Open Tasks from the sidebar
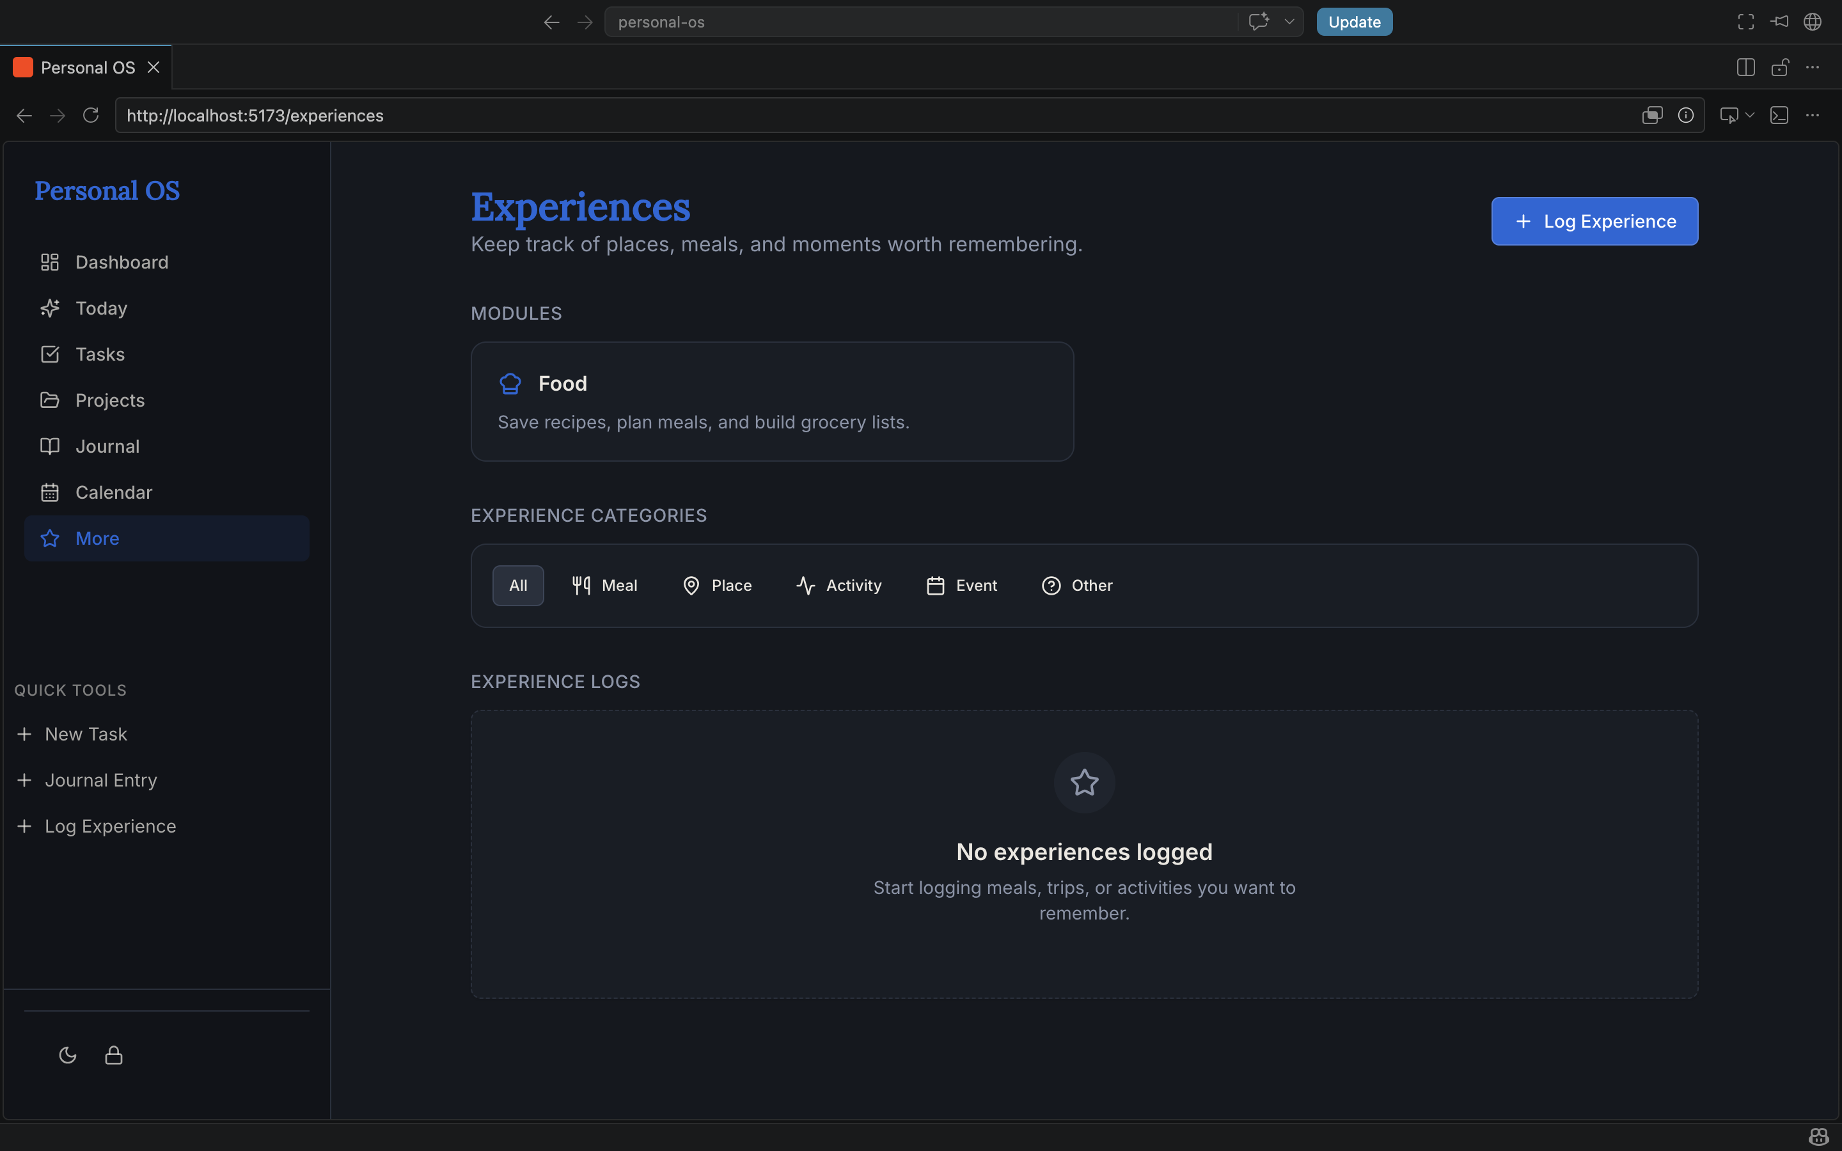 (167, 354)
